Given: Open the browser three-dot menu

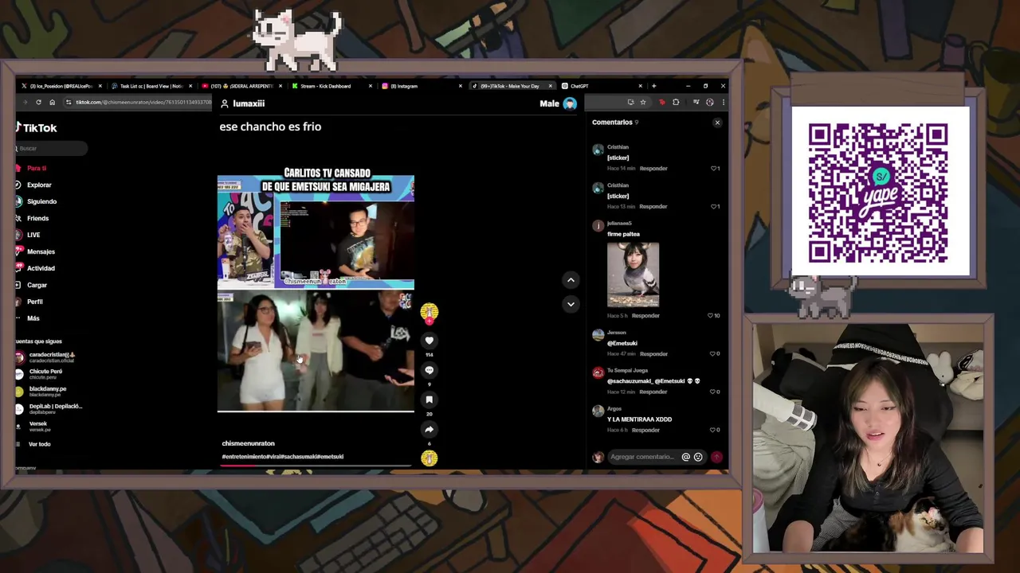Looking at the screenshot, I should click(723, 103).
